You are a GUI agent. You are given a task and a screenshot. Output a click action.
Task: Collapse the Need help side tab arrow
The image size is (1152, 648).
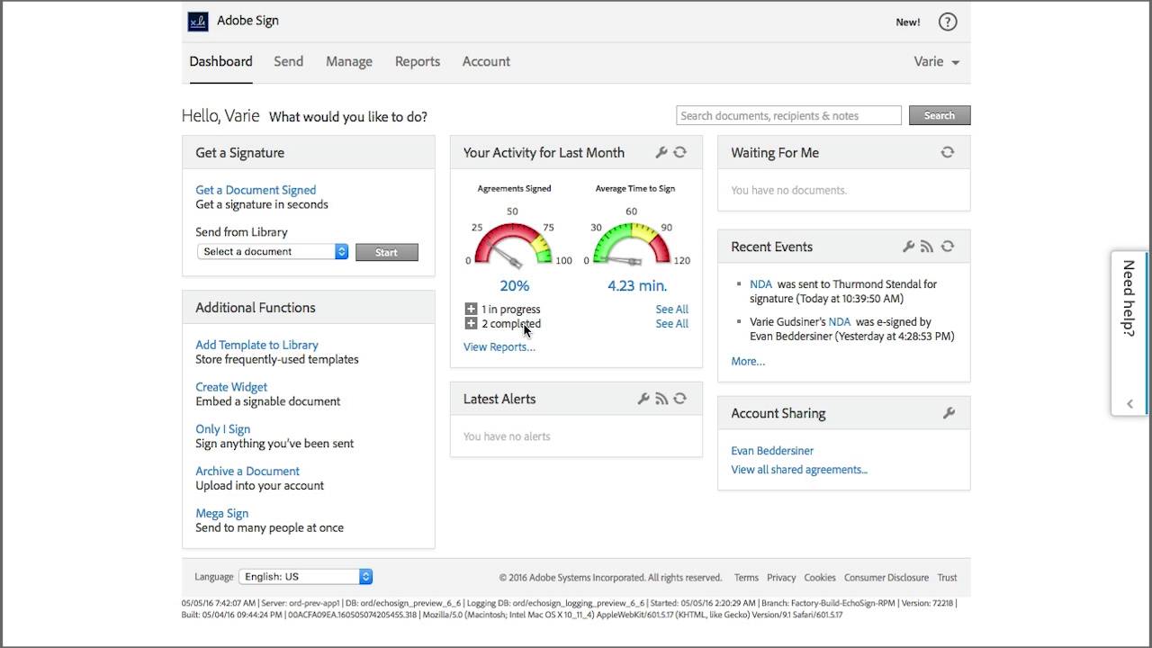click(x=1130, y=404)
